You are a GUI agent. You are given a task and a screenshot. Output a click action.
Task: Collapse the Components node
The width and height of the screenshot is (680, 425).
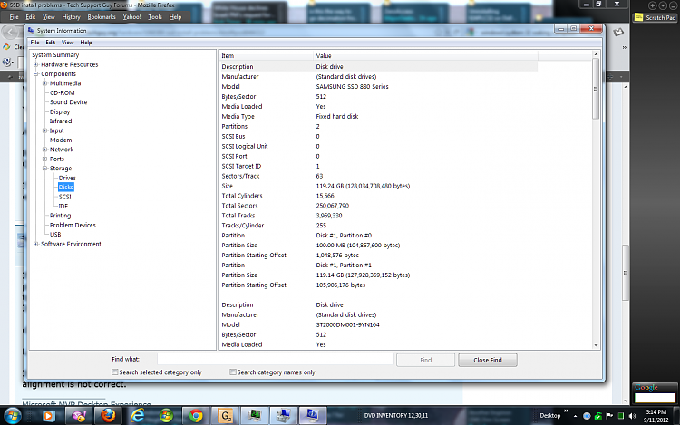36,74
